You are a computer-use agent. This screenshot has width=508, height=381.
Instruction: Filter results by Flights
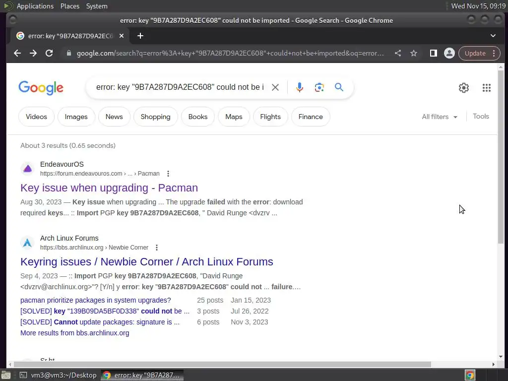pyautogui.click(x=270, y=117)
